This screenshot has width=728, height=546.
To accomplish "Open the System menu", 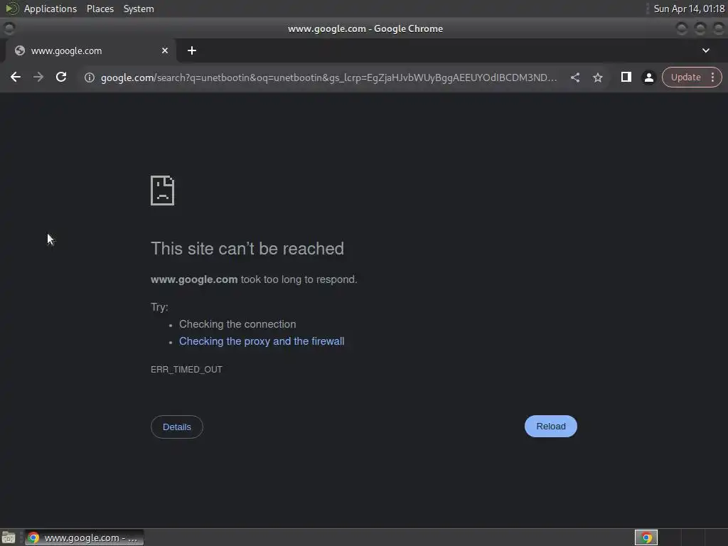I will [x=139, y=9].
